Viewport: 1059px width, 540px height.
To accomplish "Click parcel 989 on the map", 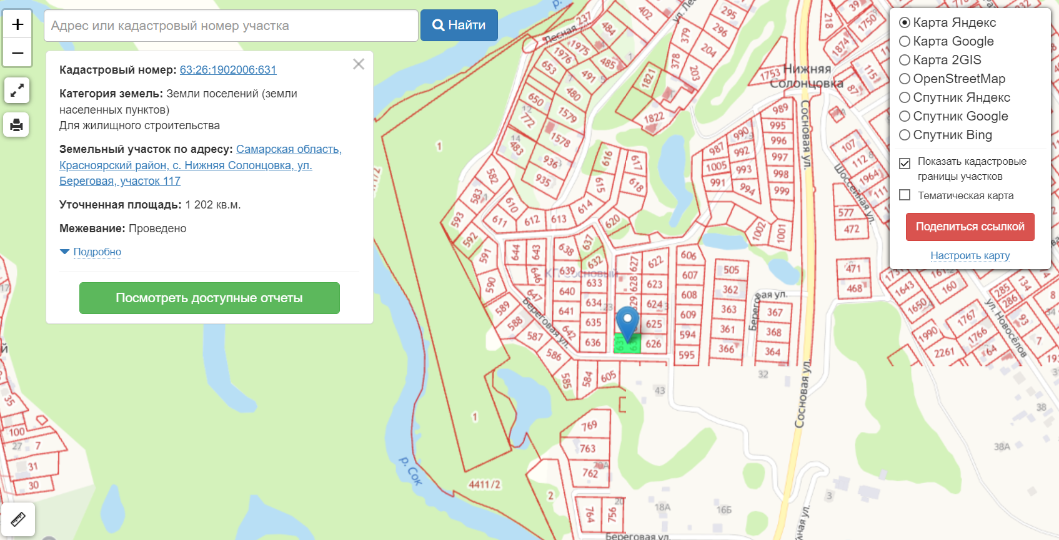I will [x=780, y=109].
